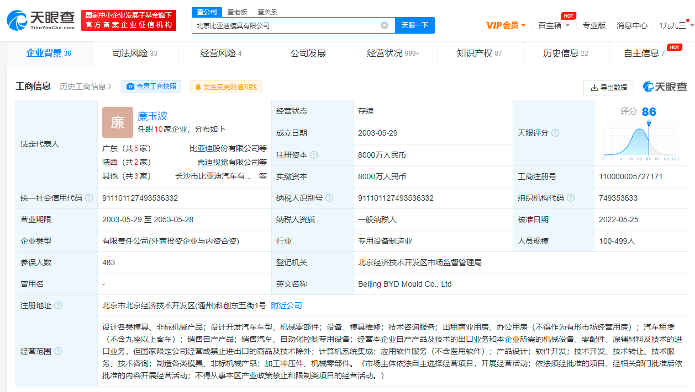Click the 10 count in 任职10家企业
695x392 pixels.
tap(159, 129)
